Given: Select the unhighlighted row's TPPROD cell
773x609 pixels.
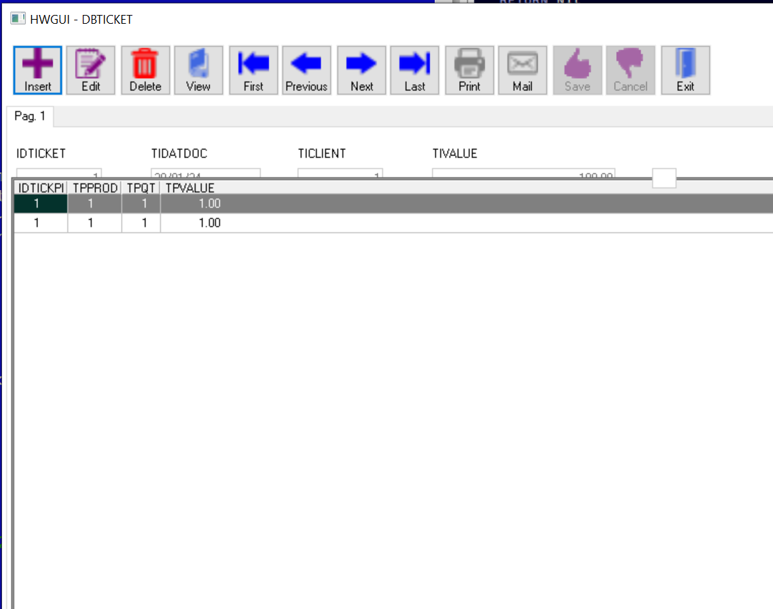Looking at the screenshot, I should tap(94, 223).
